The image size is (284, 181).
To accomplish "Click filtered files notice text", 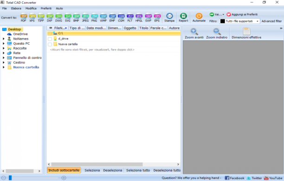I will click(92, 50).
